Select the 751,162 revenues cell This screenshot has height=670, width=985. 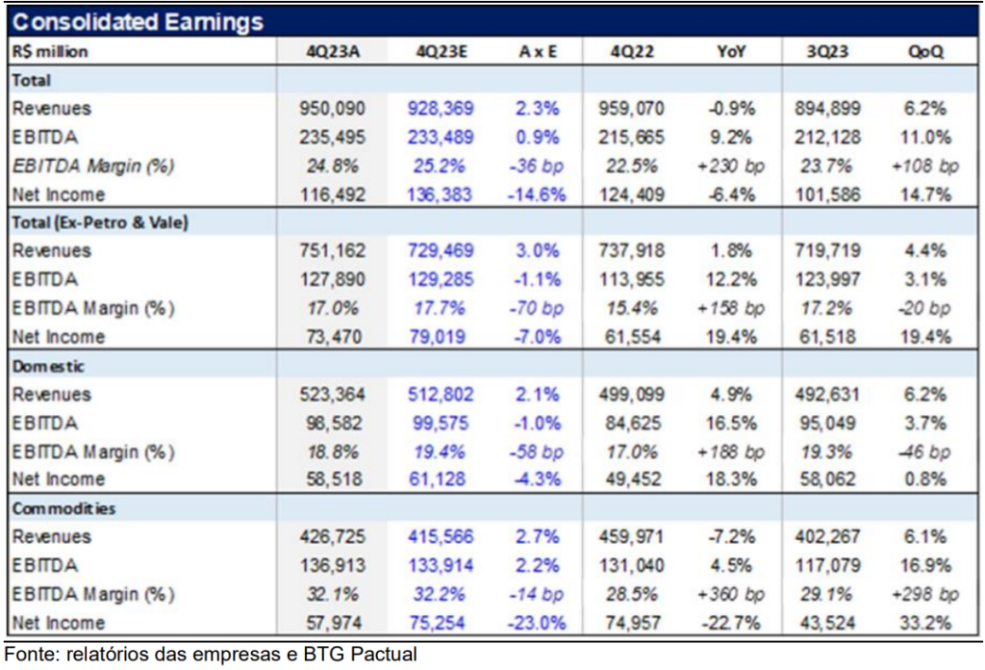click(332, 251)
